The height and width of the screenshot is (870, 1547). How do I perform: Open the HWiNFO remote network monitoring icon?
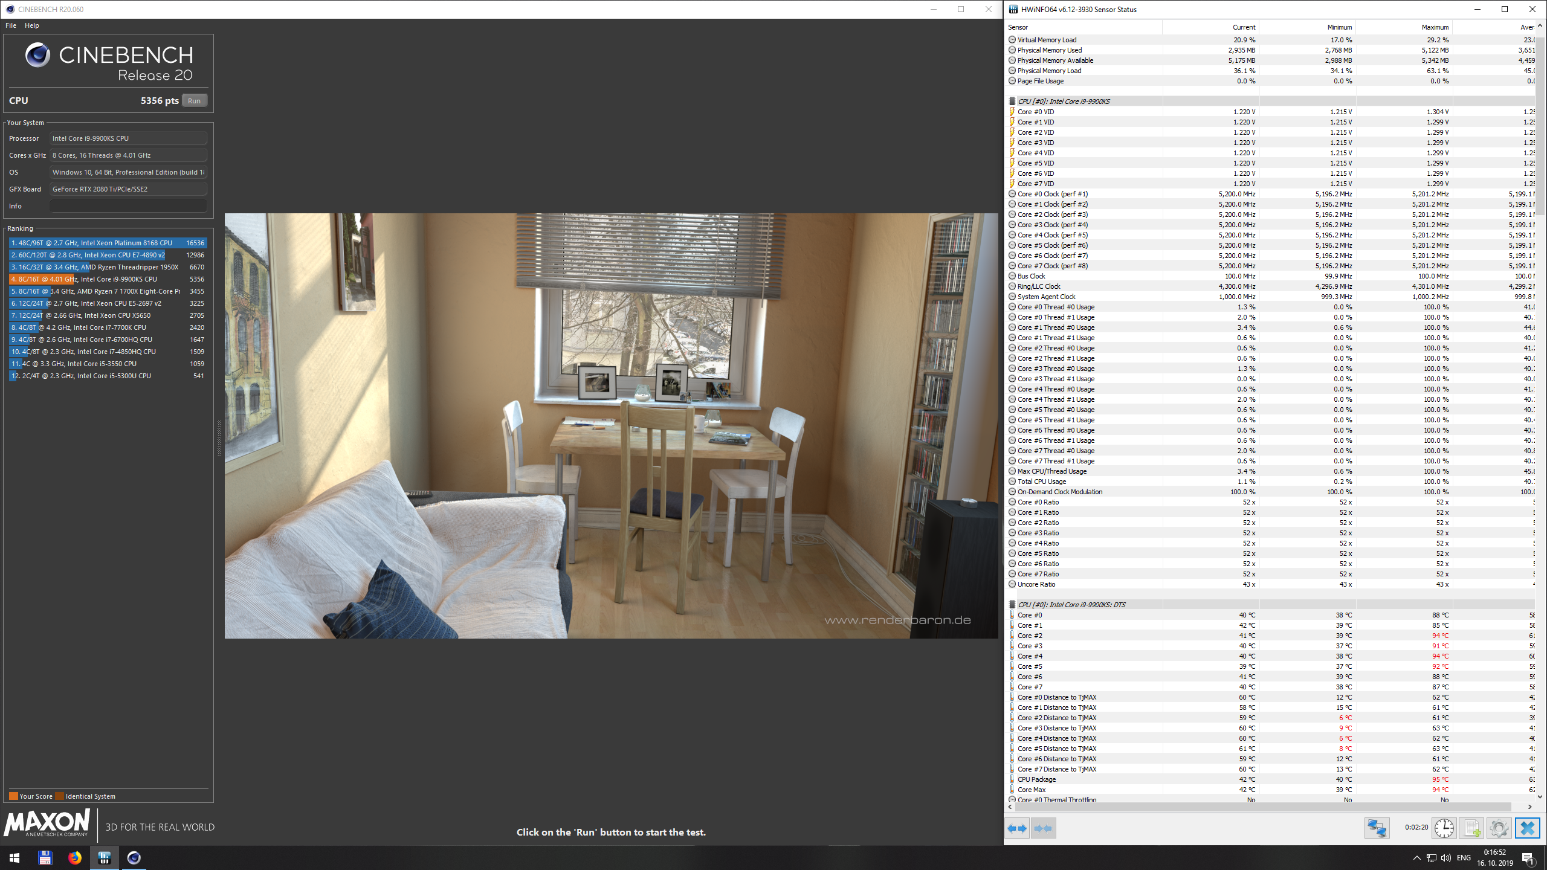click(1377, 828)
